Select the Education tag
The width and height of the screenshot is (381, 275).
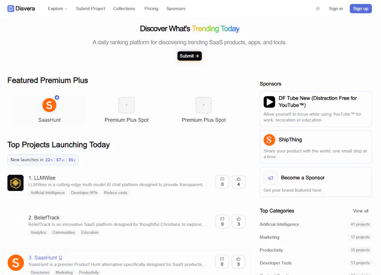(90, 233)
